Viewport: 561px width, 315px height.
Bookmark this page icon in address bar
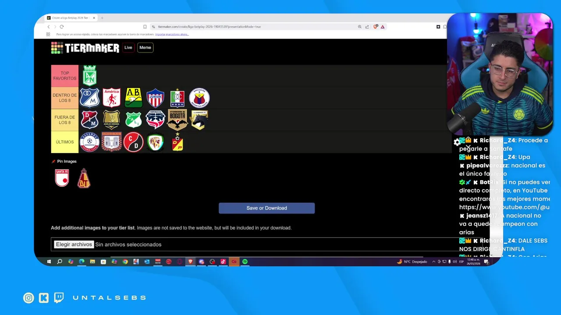tap(145, 27)
